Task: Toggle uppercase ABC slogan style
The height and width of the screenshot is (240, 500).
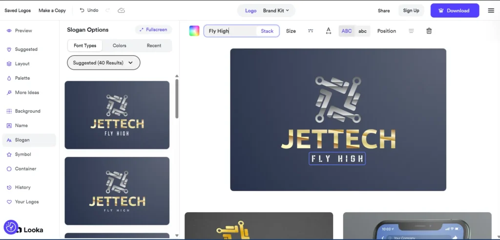Action: [347, 31]
